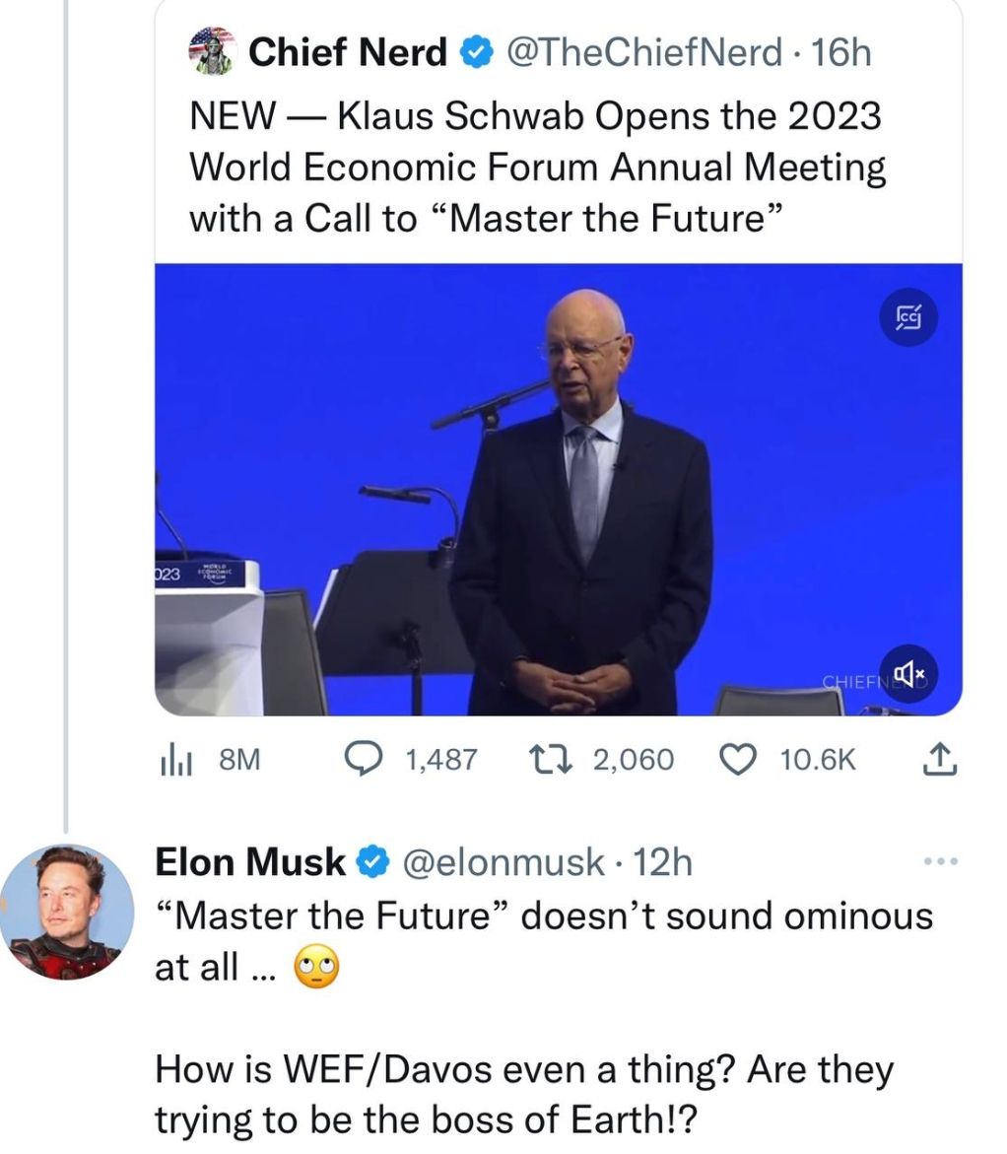Toggle closed captions on the video
The width and height of the screenshot is (1007, 1154).
(x=907, y=318)
